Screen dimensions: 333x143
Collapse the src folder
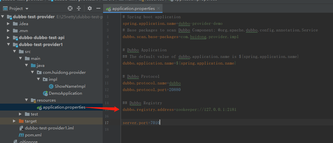[x=14, y=52]
